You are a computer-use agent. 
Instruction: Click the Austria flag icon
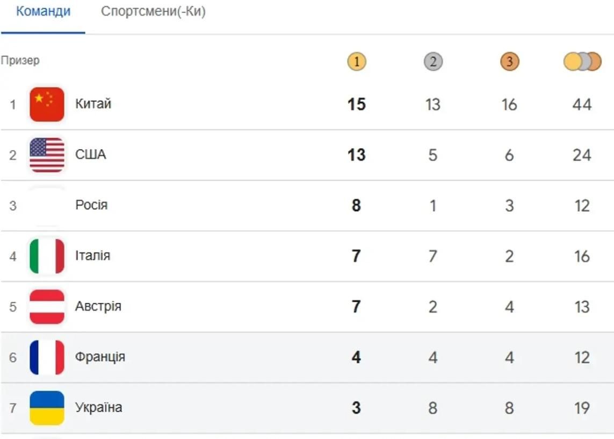[x=47, y=307]
